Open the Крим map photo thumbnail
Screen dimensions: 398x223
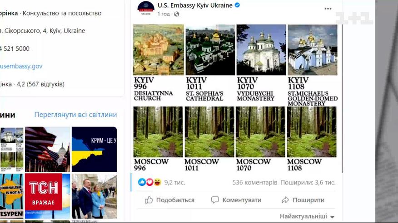(94, 149)
